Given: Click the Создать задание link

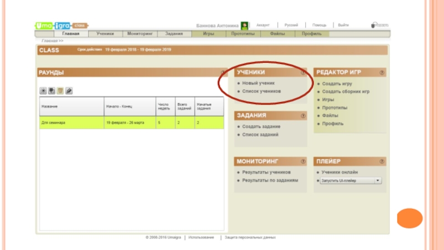Looking at the screenshot, I should pos(261,127).
